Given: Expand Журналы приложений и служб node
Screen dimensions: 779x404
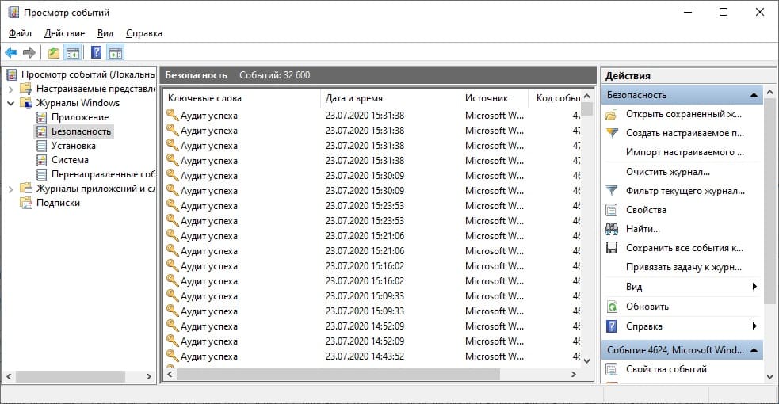Looking at the screenshot, I should 11,189.
